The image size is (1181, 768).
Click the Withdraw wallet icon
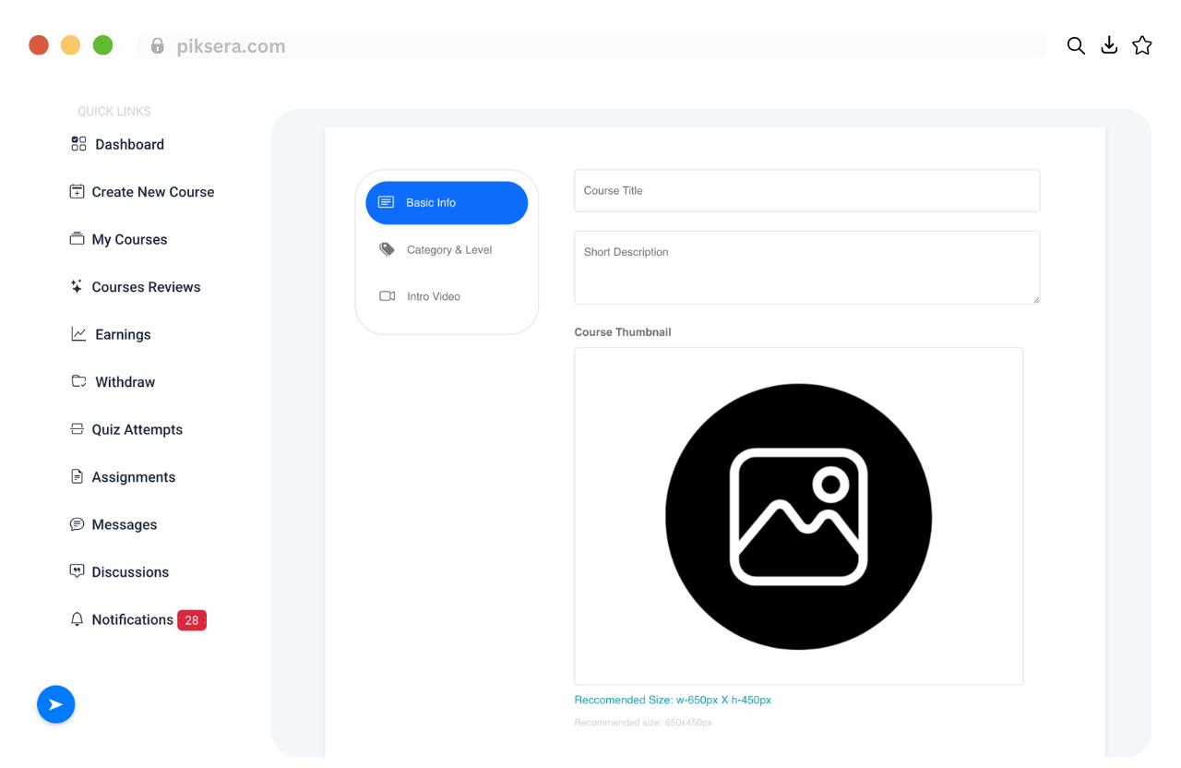(78, 381)
